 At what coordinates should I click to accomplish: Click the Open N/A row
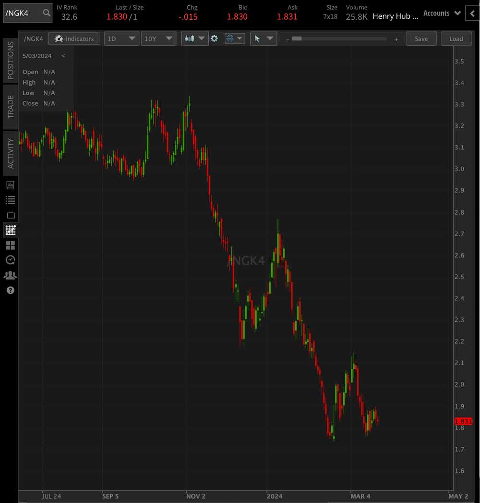39,72
